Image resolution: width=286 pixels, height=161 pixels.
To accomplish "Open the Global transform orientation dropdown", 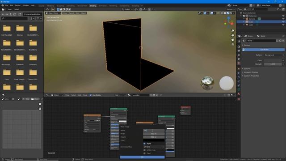I will [x=127, y=9].
